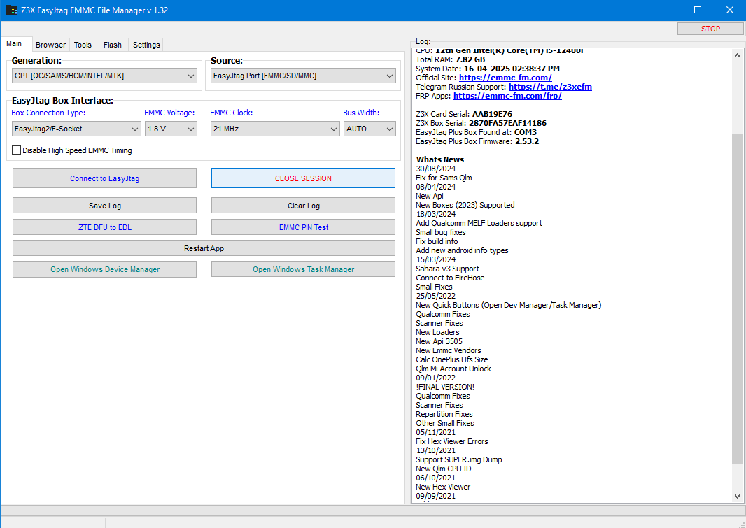The image size is (746, 528).
Task: Click Open Windows Task Manager button
Action: point(303,269)
